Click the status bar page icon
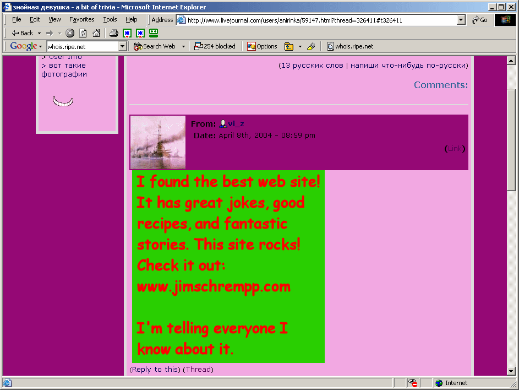 click(x=7, y=383)
